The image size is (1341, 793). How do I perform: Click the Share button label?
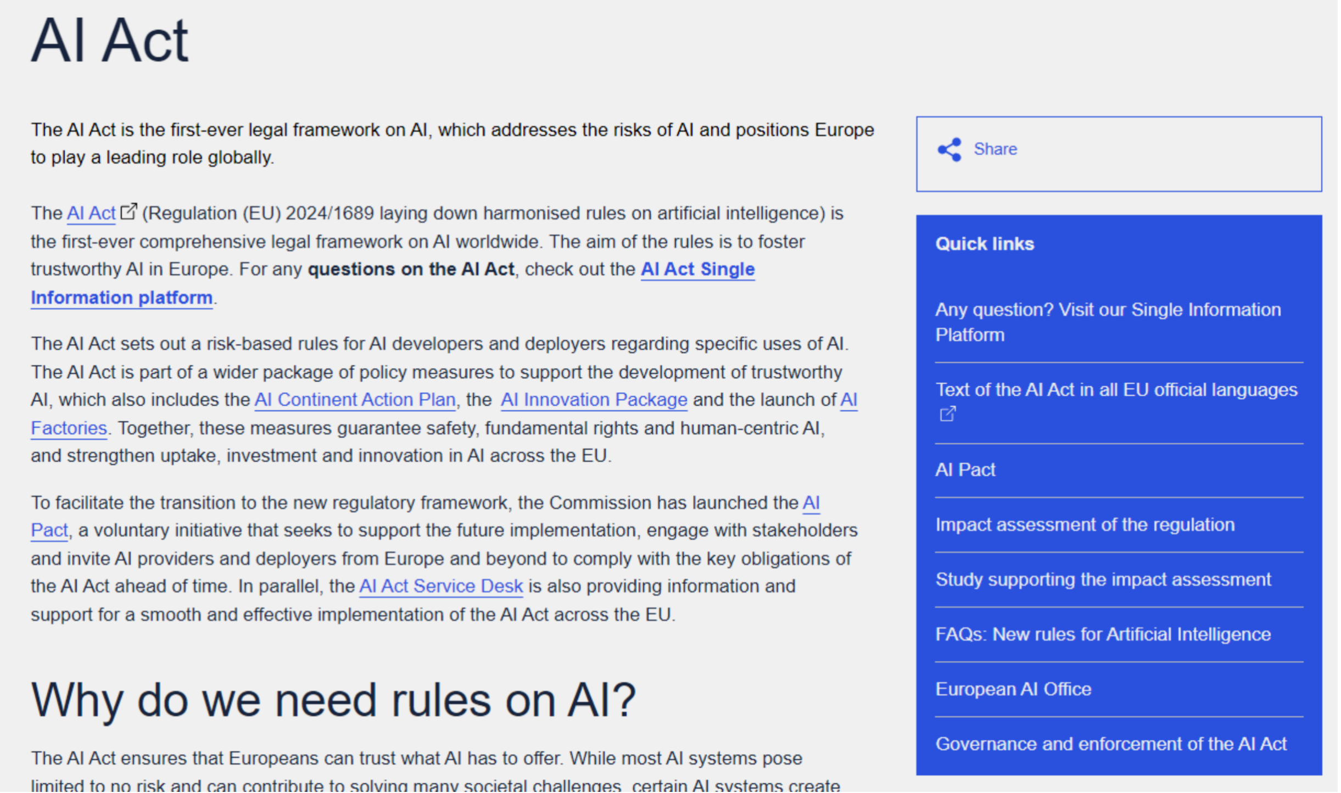tap(995, 149)
